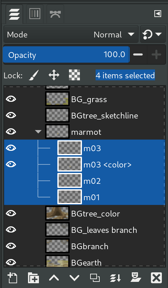Open the dock tab configuration menu
Screen dimensions: 168x288
[158, 14]
